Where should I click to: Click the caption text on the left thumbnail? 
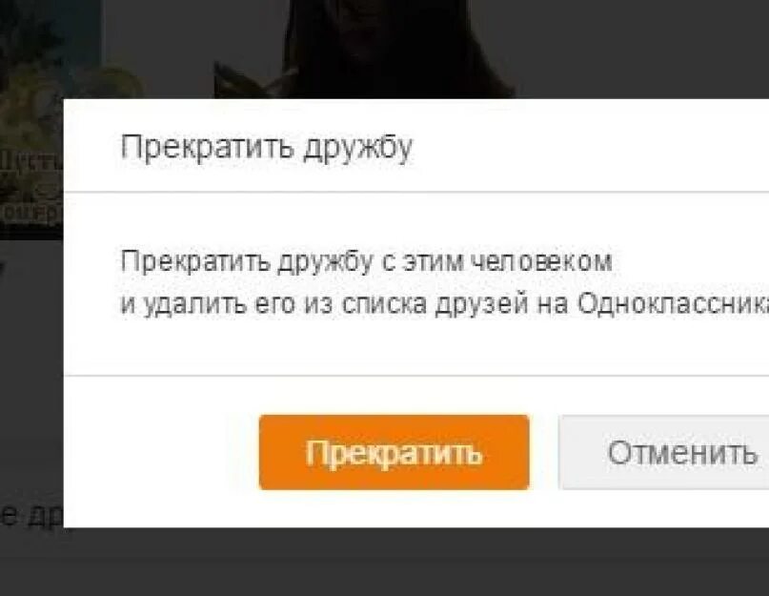31,187
